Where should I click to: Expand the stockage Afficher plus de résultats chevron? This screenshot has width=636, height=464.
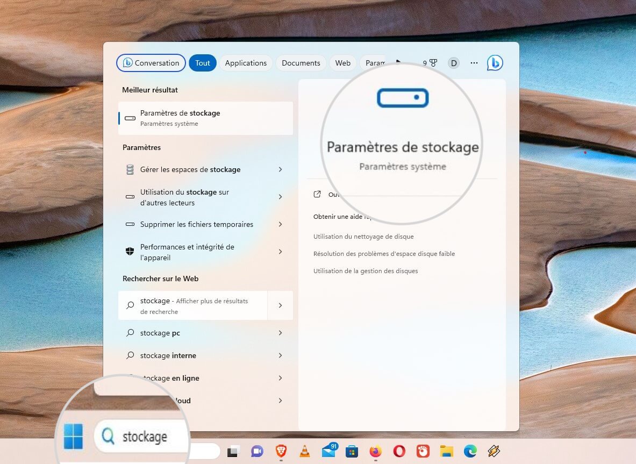(280, 305)
